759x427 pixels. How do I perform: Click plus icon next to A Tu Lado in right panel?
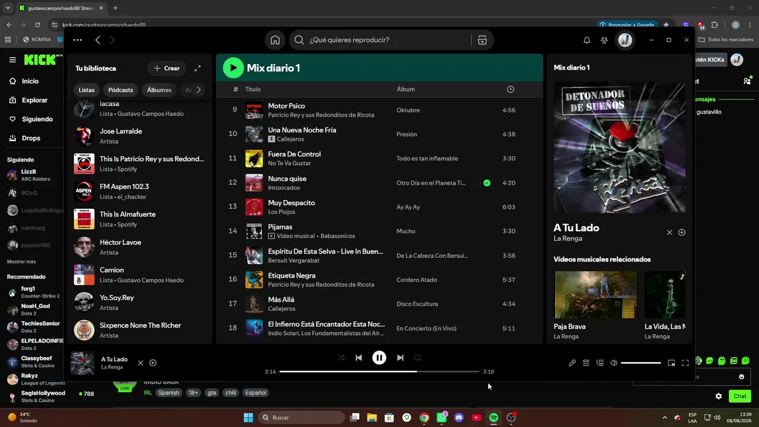[x=682, y=232]
